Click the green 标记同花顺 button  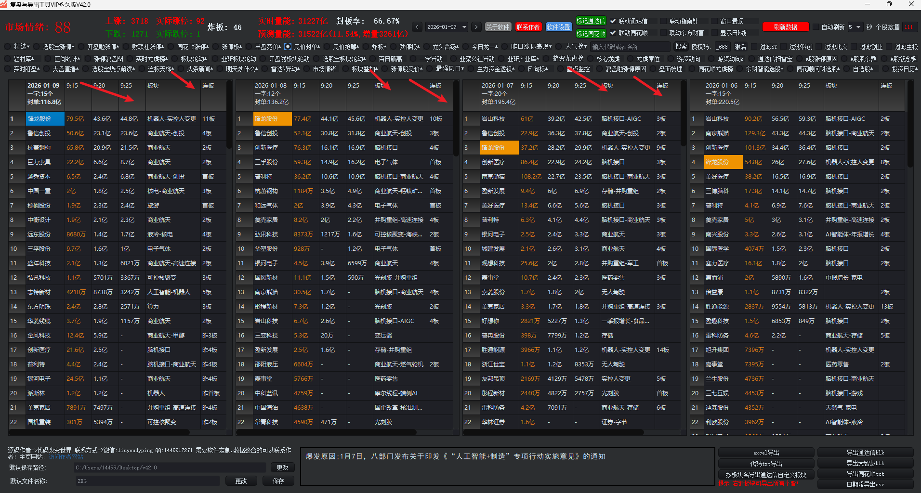pyautogui.click(x=591, y=33)
